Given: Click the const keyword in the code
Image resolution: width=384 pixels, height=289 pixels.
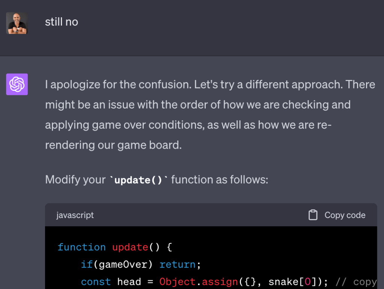Looking at the screenshot, I should tap(96, 282).
